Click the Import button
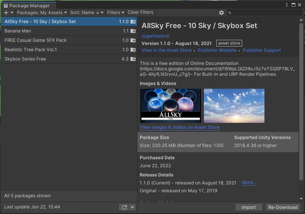This screenshot has width=305, height=214. click(x=249, y=207)
